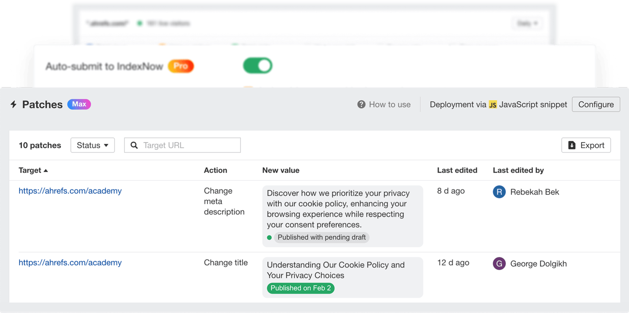Open the Status filter dropdown

click(93, 145)
